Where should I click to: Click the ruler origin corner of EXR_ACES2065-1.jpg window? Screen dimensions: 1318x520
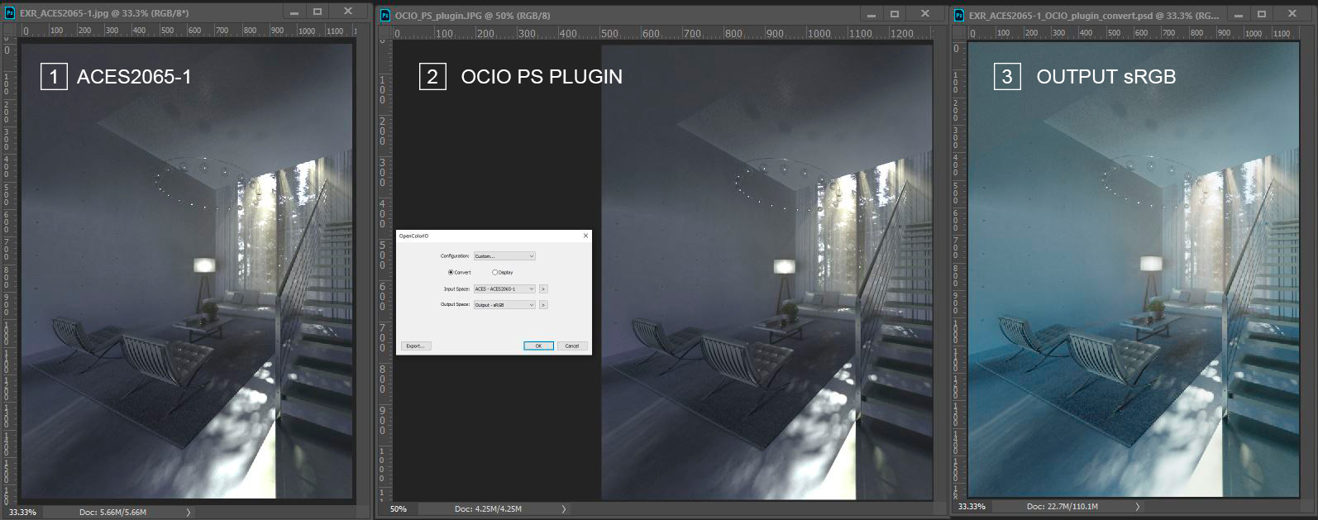point(9,30)
